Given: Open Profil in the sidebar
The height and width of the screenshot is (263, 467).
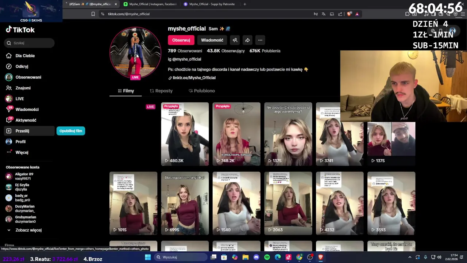Looking at the screenshot, I should click(x=16, y=142).
